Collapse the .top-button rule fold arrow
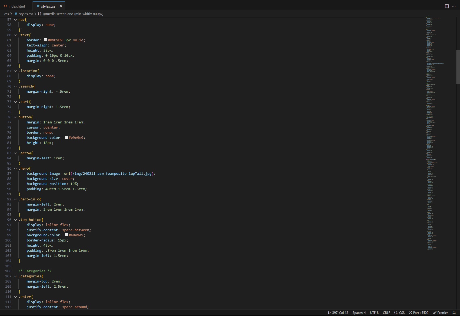This screenshot has width=460, height=316. [15, 220]
